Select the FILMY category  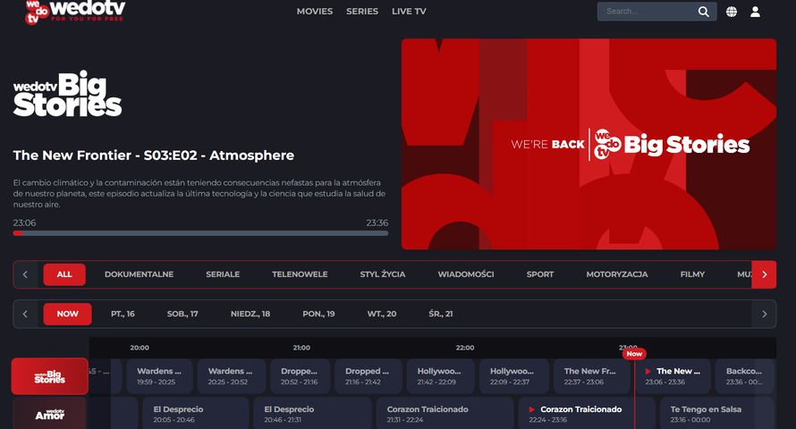pyautogui.click(x=692, y=274)
